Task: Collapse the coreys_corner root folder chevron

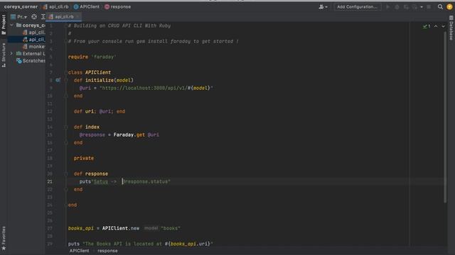Action: click(x=11, y=25)
